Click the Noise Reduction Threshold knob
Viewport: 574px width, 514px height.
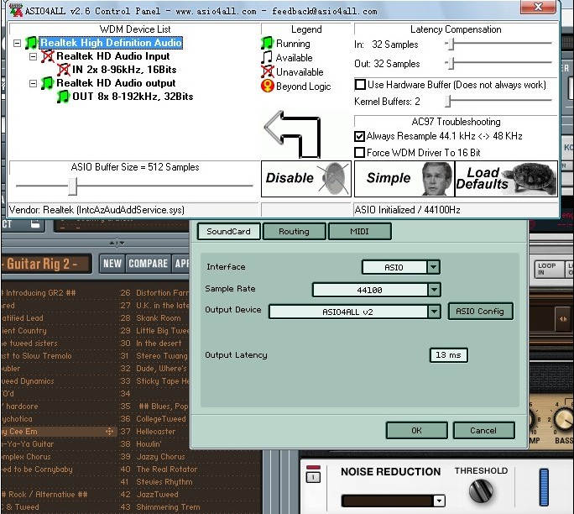(x=481, y=491)
